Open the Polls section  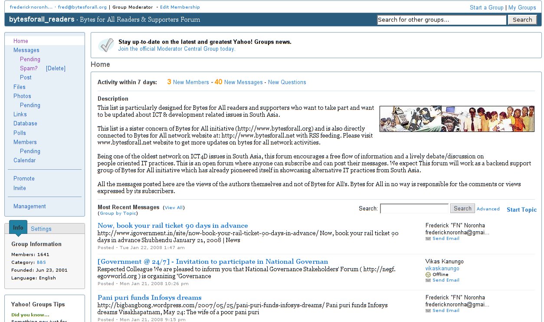(x=20, y=133)
